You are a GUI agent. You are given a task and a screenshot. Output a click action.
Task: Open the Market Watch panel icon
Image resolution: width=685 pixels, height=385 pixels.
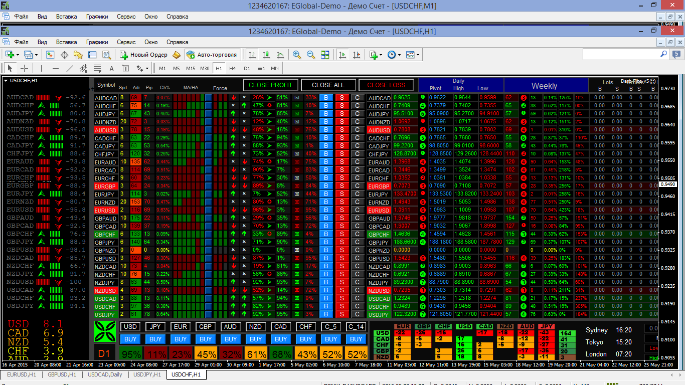pyautogui.click(x=50, y=55)
